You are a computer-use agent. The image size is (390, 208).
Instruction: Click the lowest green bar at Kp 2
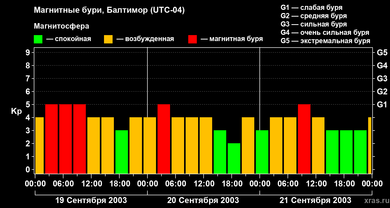coord(234,159)
